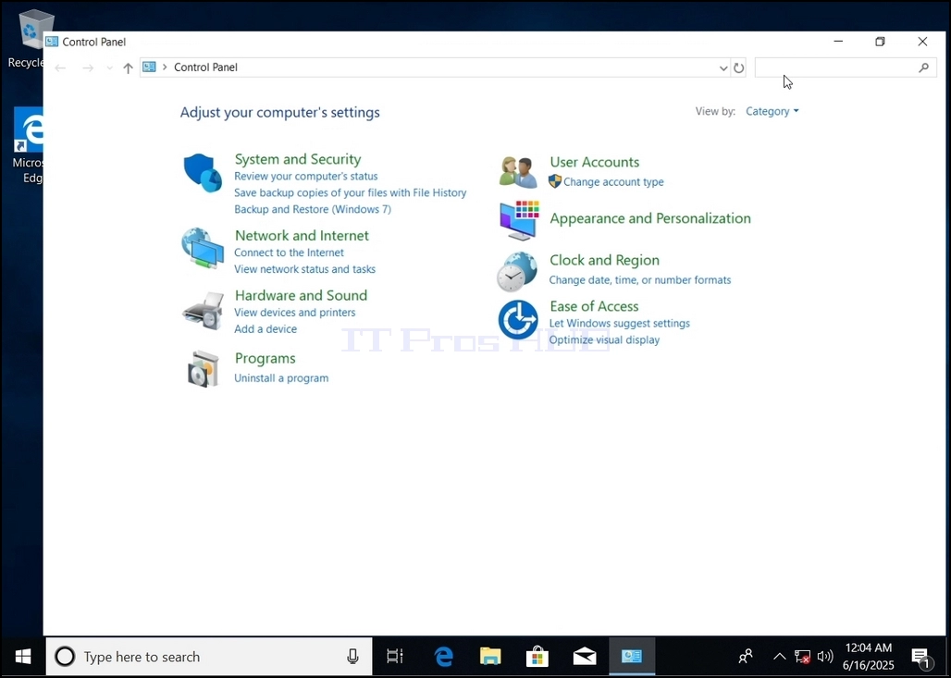This screenshot has width=951, height=678.
Task: Click Add a device link
Action: click(x=266, y=329)
